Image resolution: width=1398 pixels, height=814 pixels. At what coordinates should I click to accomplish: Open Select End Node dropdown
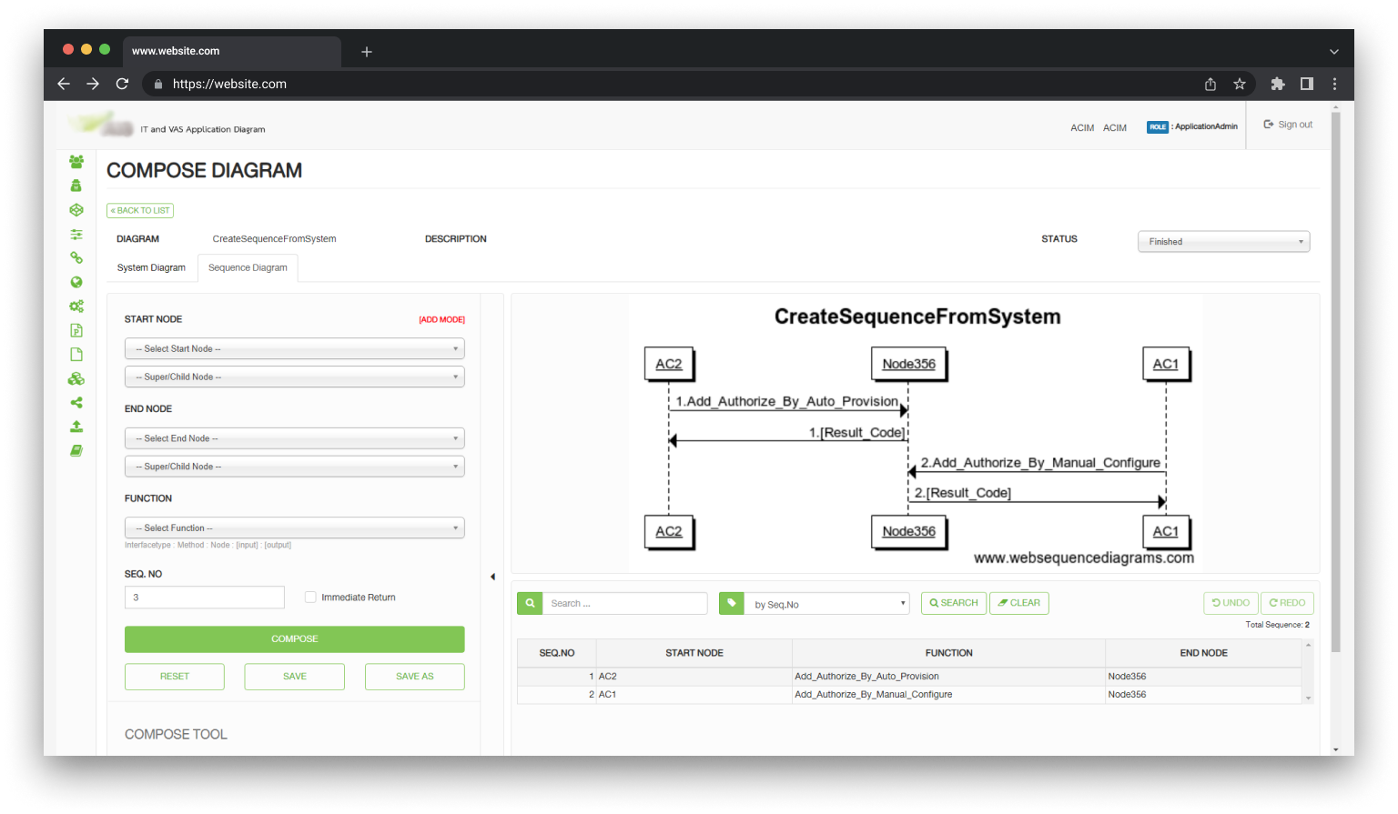click(x=295, y=438)
